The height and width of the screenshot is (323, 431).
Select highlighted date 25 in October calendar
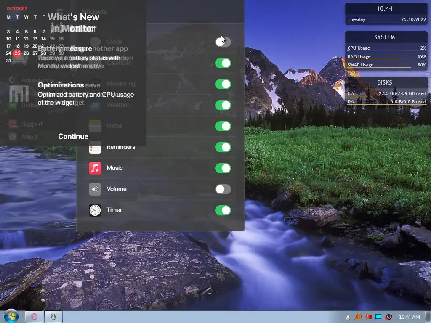tap(17, 53)
